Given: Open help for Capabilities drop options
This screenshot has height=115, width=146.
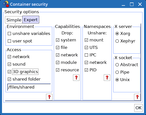Looking at the screenshot, I should [76, 78].
